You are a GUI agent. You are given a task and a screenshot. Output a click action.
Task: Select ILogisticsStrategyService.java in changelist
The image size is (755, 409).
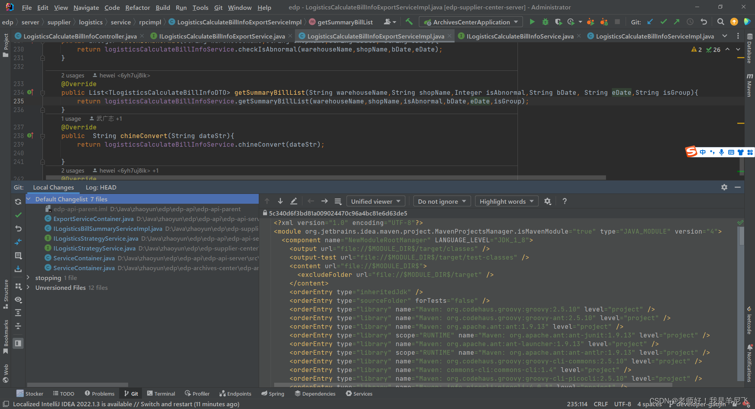tap(96, 238)
